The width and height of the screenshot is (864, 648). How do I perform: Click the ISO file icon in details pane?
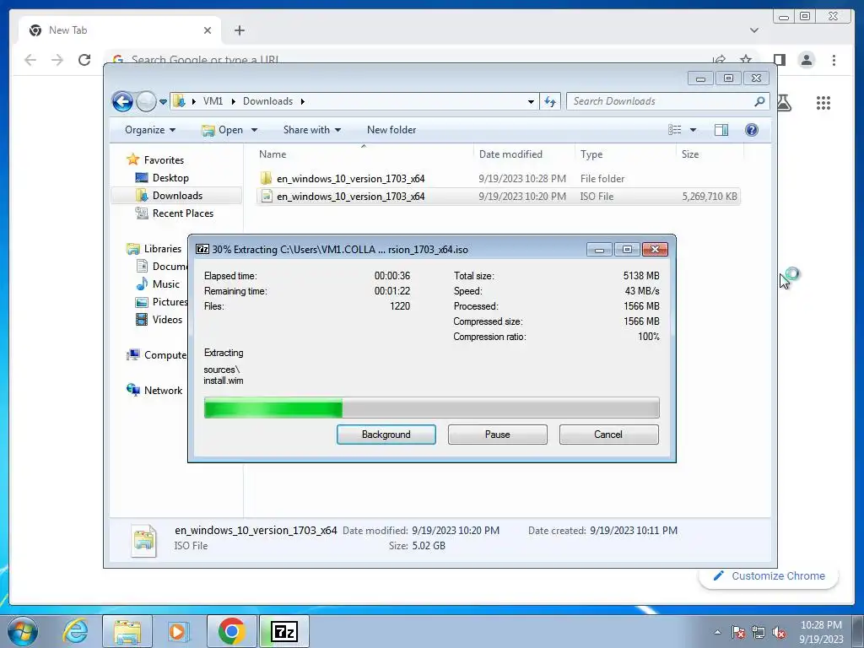144,540
